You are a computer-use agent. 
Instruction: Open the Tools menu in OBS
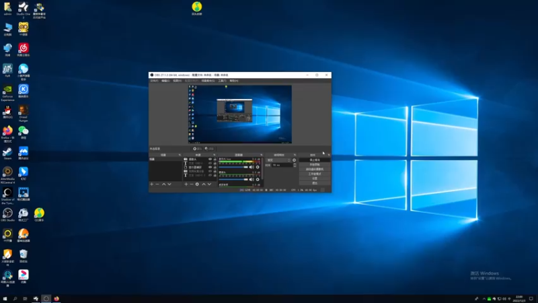222,81
